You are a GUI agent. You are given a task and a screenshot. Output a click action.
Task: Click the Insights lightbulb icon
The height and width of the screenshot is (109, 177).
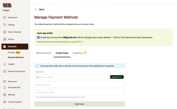5,64
